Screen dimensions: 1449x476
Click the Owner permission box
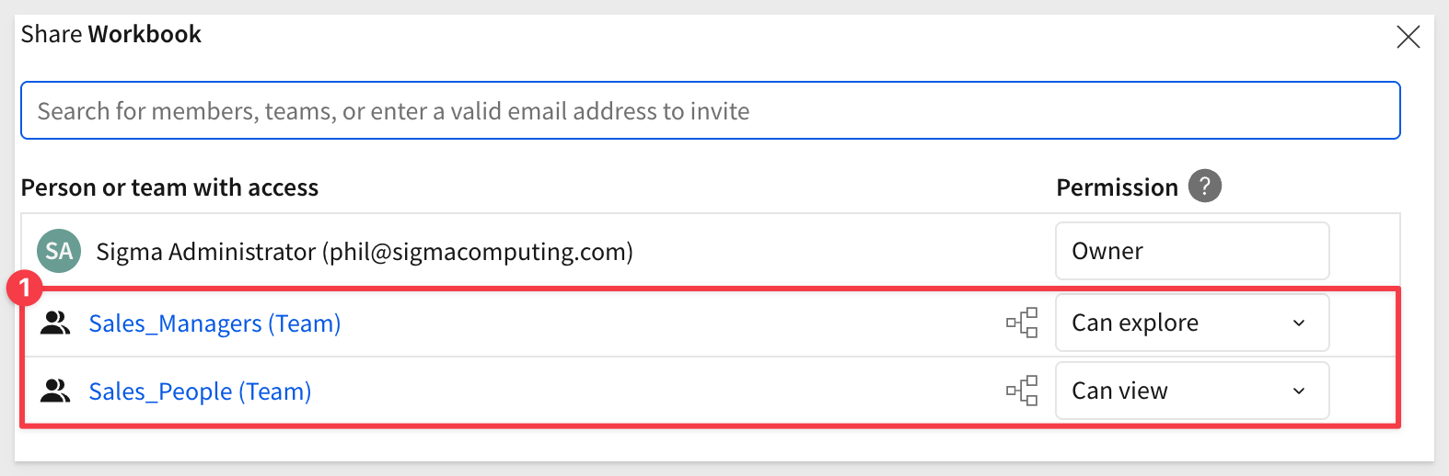coord(1192,251)
